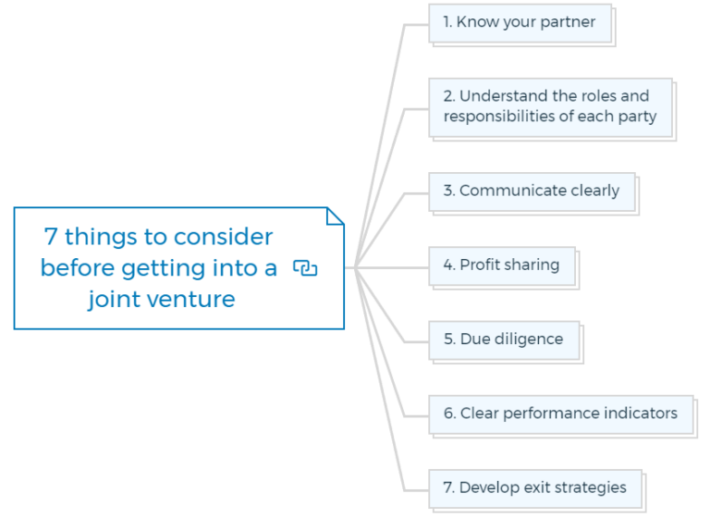Click the junction where all branches meet
The width and height of the screenshot is (710, 518).
355,268
